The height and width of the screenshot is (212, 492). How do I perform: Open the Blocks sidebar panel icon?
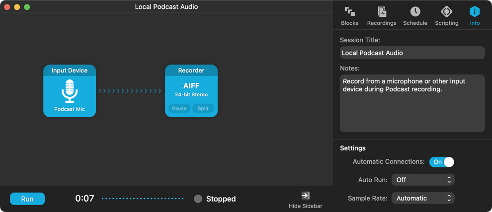349,12
